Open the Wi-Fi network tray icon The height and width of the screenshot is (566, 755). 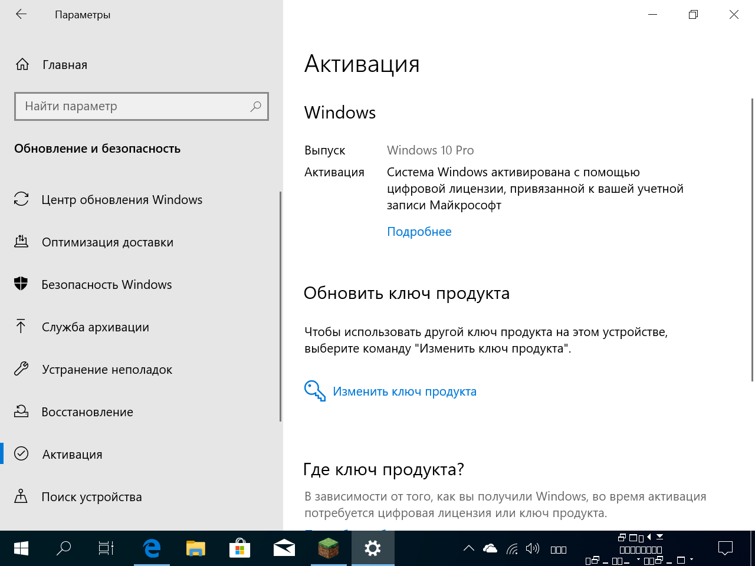click(x=512, y=549)
